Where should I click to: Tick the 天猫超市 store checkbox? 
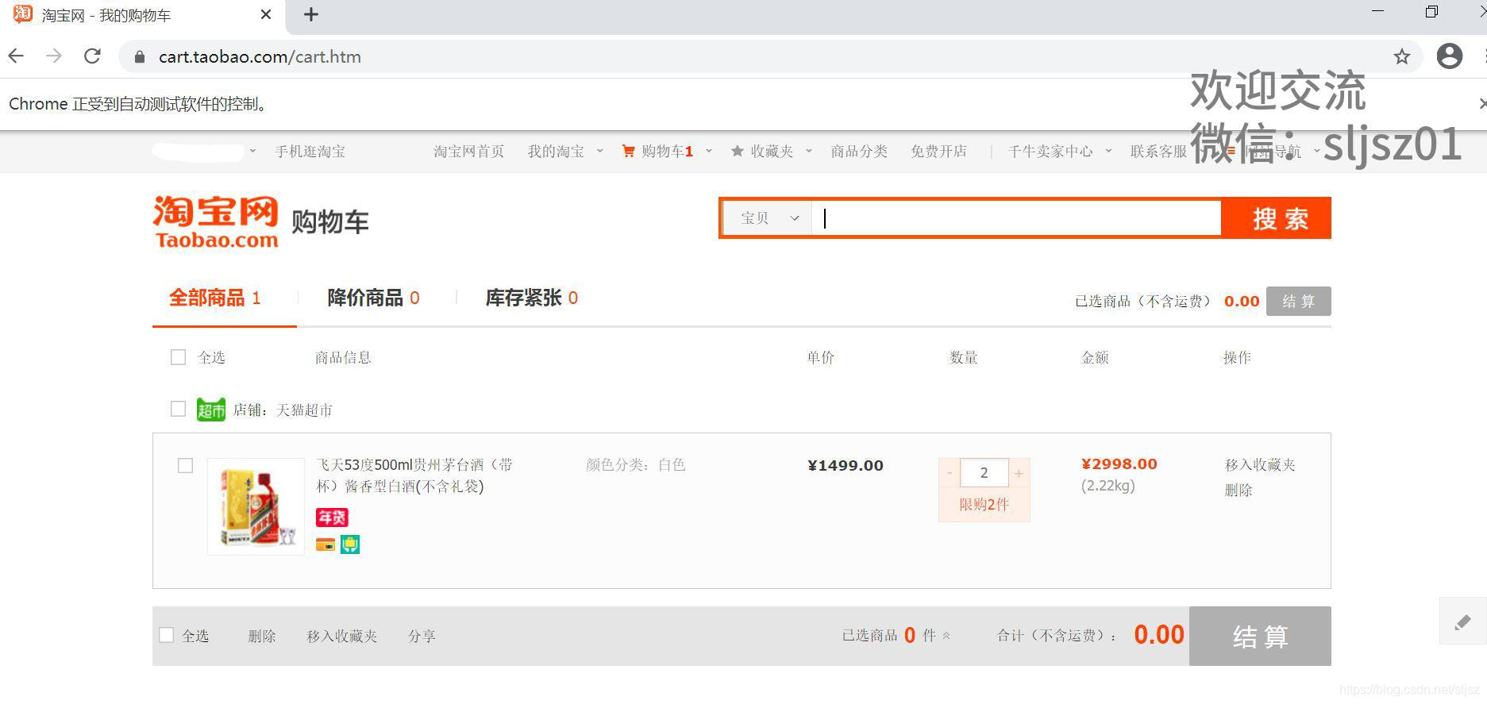(178, 409)
